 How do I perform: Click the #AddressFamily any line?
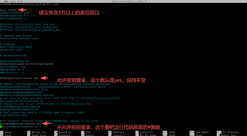pos(14,13)
